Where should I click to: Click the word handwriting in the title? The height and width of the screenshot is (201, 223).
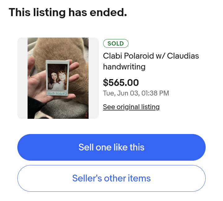(124, 67)
